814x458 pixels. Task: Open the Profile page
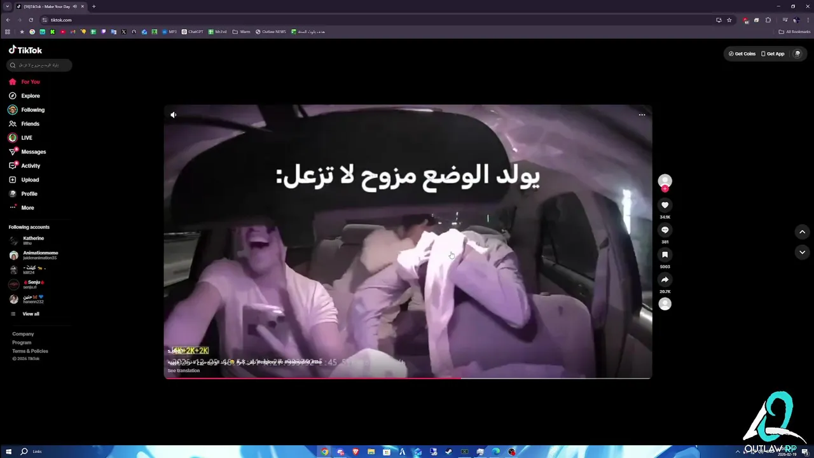(x=24, y=193)
